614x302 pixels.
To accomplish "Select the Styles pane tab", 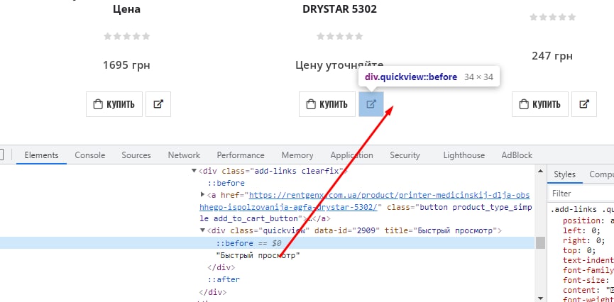I will click(564, 174).
